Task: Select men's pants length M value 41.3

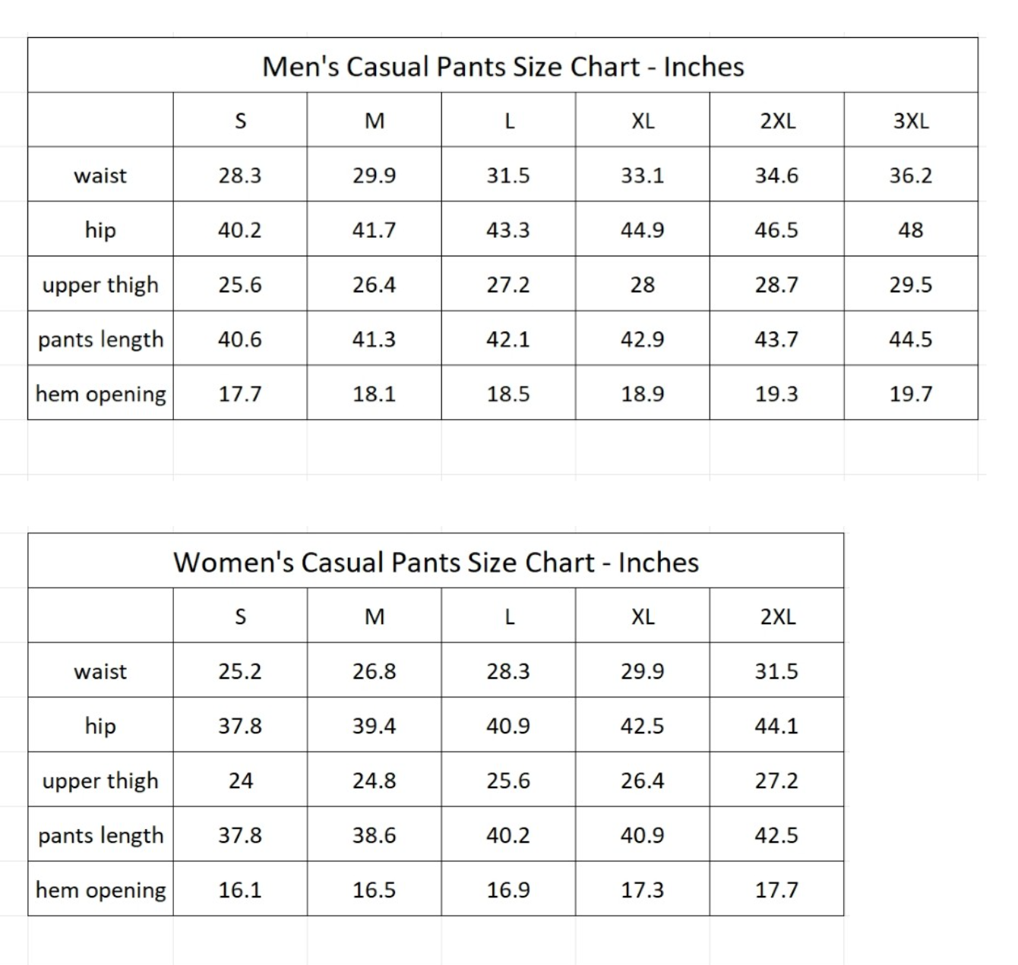Action: pos(375,339)
